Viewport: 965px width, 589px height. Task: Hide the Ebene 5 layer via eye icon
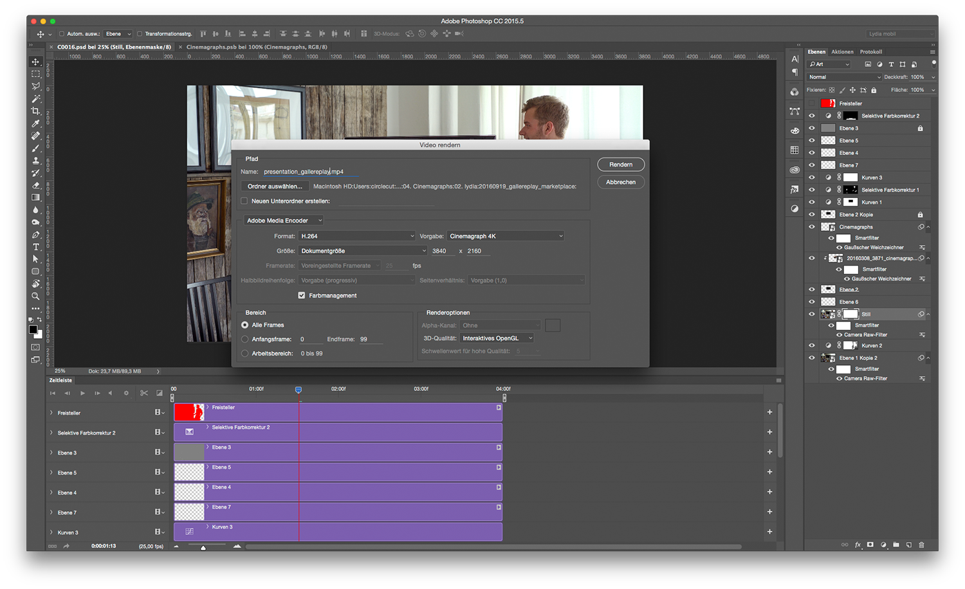812,141
